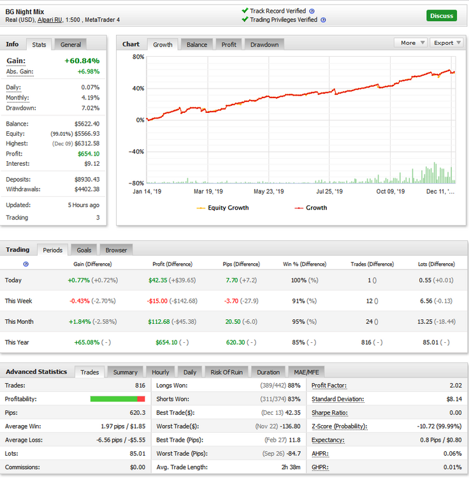This screenshot has height=478, width=469.
Task: Toggle Equity Growth series in chart legend
Action: pos(223,208)
